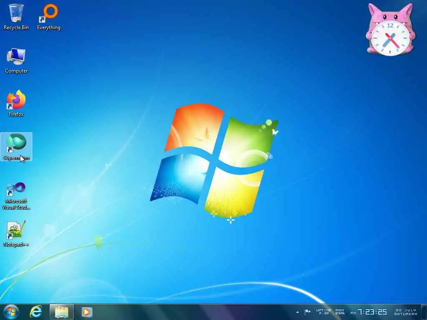
Task: Open Internet Explorer from the taskbar
Action: click(36, 312)
